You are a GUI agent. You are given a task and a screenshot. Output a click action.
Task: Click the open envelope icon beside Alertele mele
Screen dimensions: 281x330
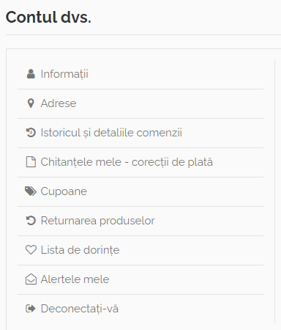coord(31,279)
